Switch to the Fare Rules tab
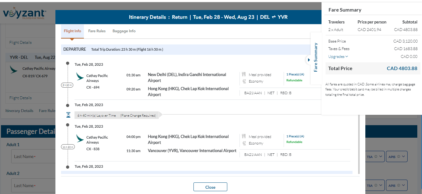 click(97, 31)
